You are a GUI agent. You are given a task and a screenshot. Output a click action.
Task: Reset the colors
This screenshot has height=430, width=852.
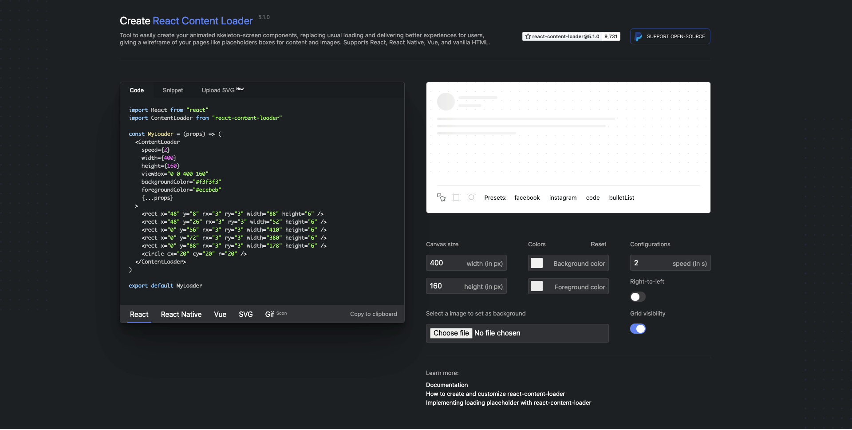tap(598, 245)
